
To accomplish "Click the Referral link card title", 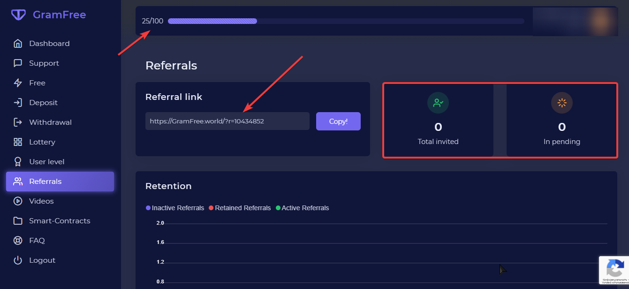I will coord(173,97).
